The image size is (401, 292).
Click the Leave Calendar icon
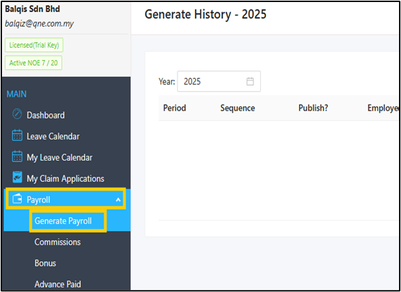tap(17, 136)
